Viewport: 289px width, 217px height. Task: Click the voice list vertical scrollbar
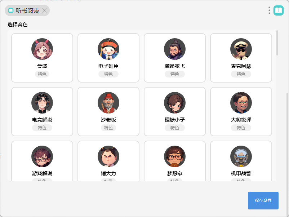click(x=277, y=43)
